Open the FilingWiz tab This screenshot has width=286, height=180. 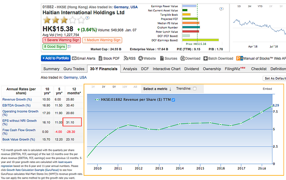coord(235,69)
